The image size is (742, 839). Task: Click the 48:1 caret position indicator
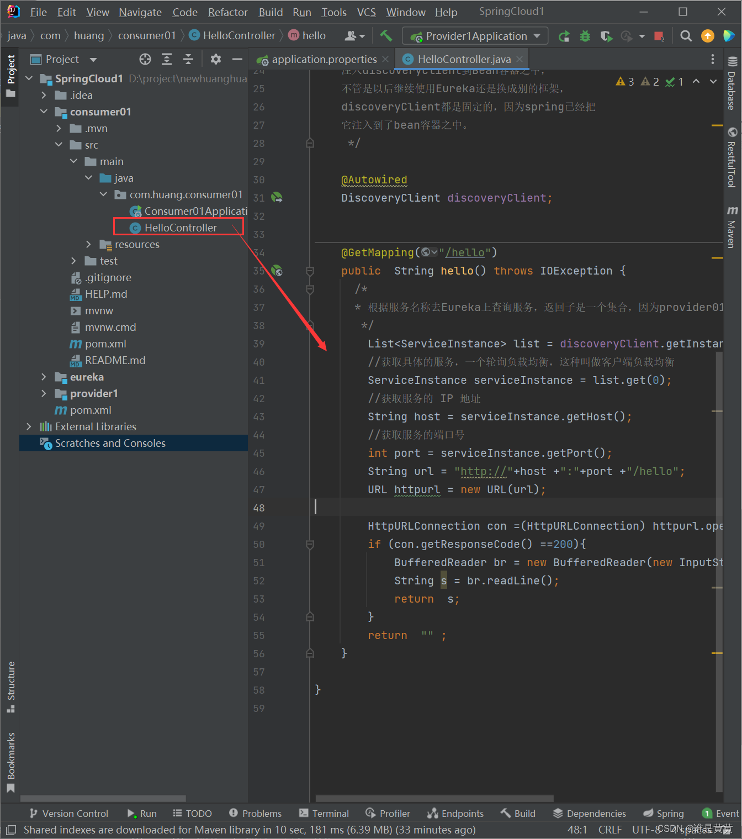(x=577, y=829)
